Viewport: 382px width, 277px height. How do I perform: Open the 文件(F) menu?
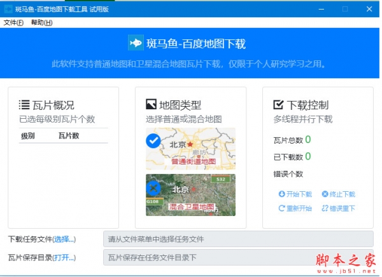pos(13,23)
